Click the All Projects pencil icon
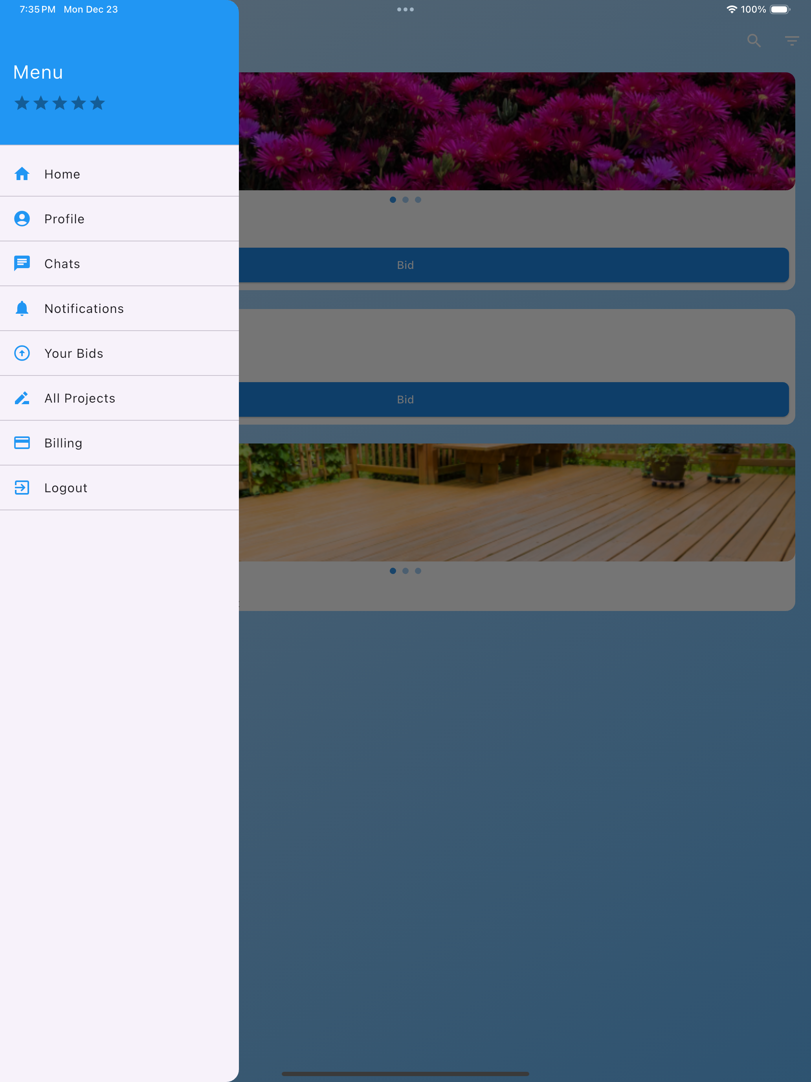The width and height of the screenshot is (811, 1082). coord(22,398)
